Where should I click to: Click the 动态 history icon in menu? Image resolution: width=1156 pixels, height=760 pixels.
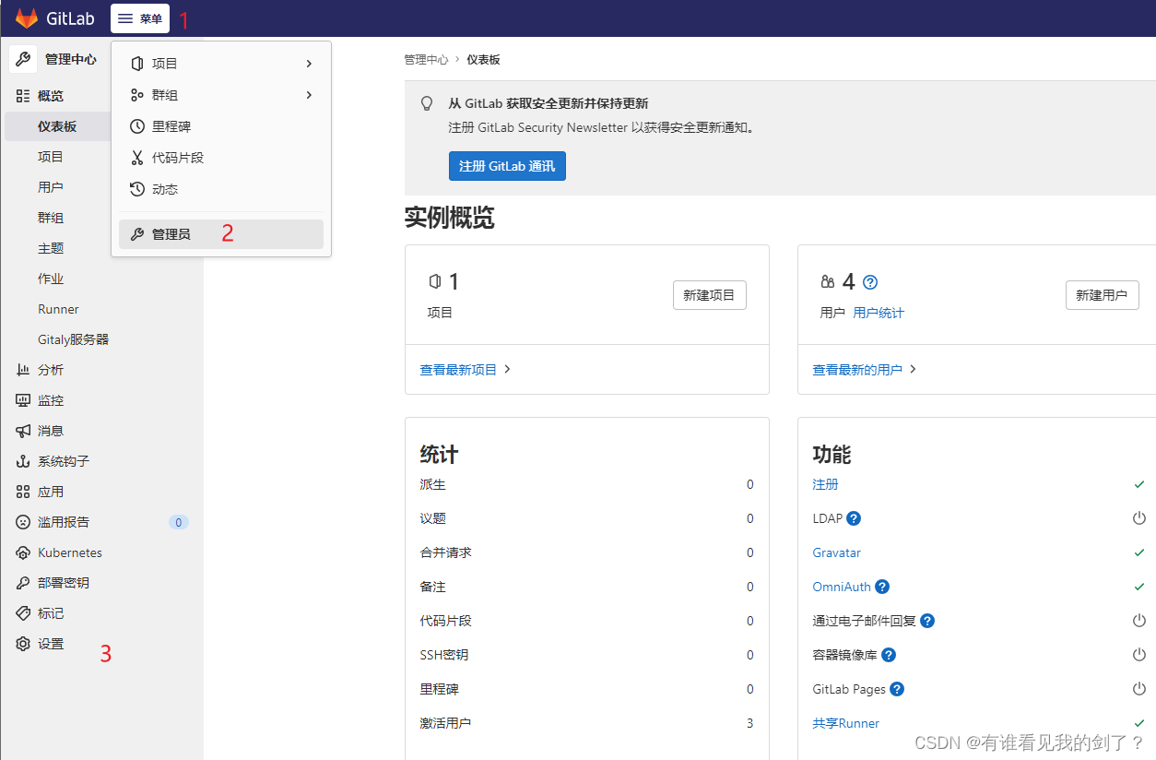137,189
